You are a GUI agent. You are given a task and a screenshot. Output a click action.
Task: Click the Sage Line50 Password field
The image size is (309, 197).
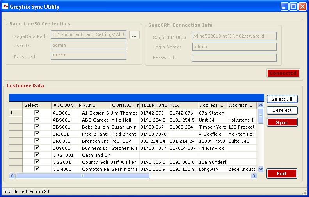89,56
